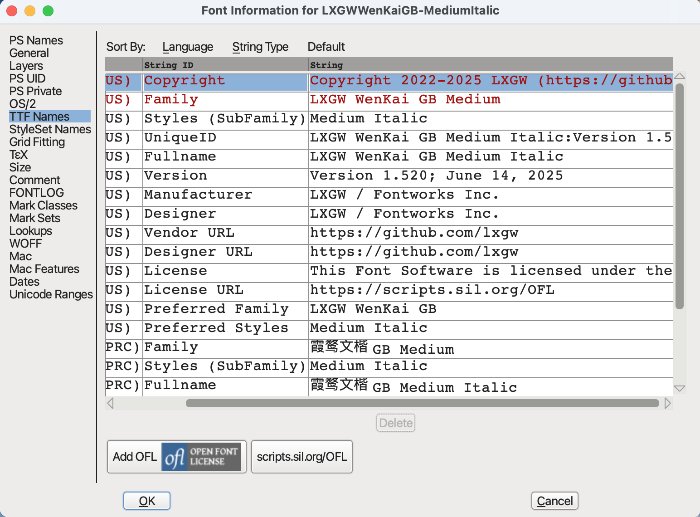Sort the name strings by Language
The image size is (700, 517).
pyautogui.click(x=188, y=47)
